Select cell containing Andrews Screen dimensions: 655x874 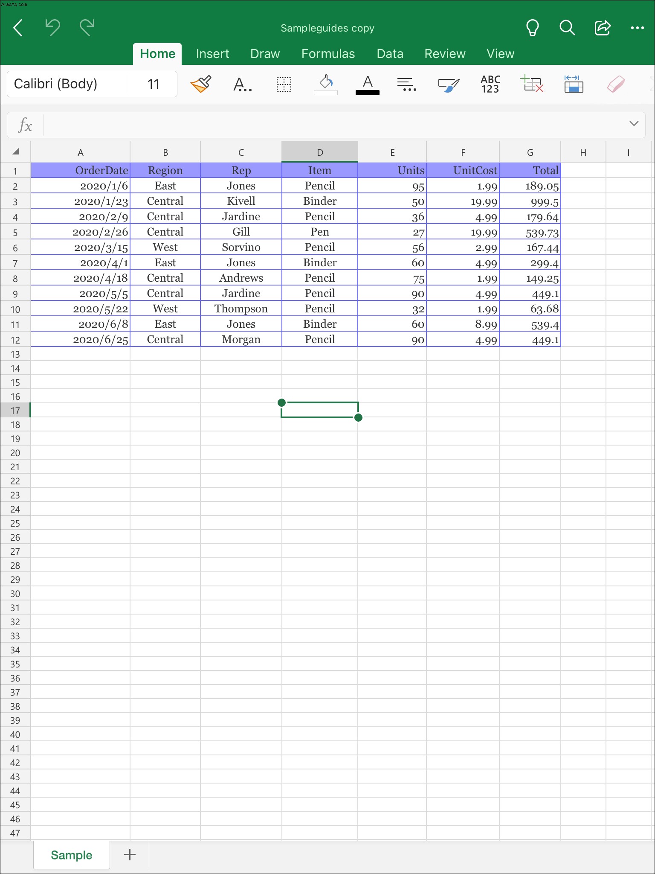click(x=241, y=278)
